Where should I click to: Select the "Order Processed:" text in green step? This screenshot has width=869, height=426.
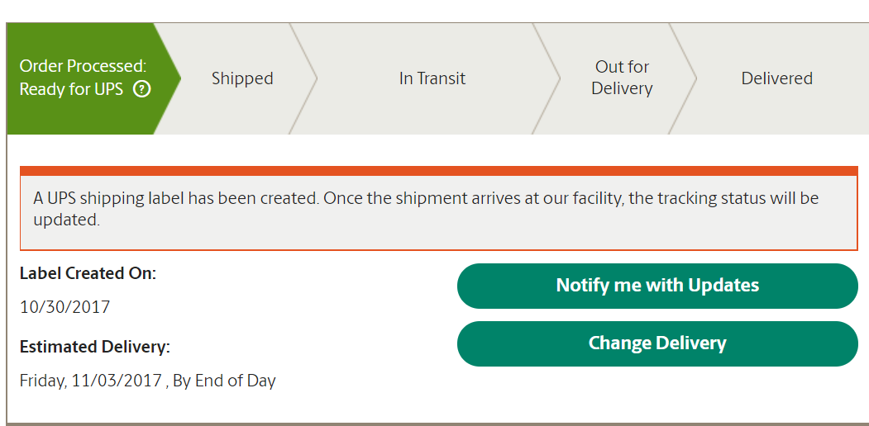pyautogui.click(x=84, y=66)
